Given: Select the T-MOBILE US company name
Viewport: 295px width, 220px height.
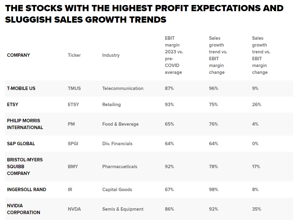Looking at the screenshot, I should click(21, 88).
